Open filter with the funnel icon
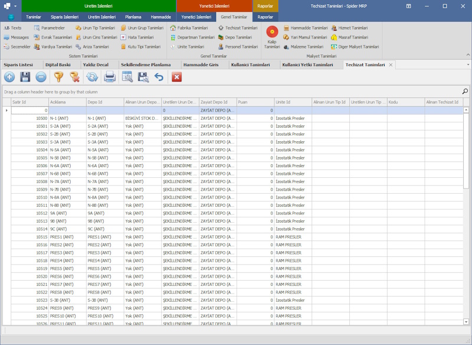This screenshot has height=345, width=472. [58, 77]
